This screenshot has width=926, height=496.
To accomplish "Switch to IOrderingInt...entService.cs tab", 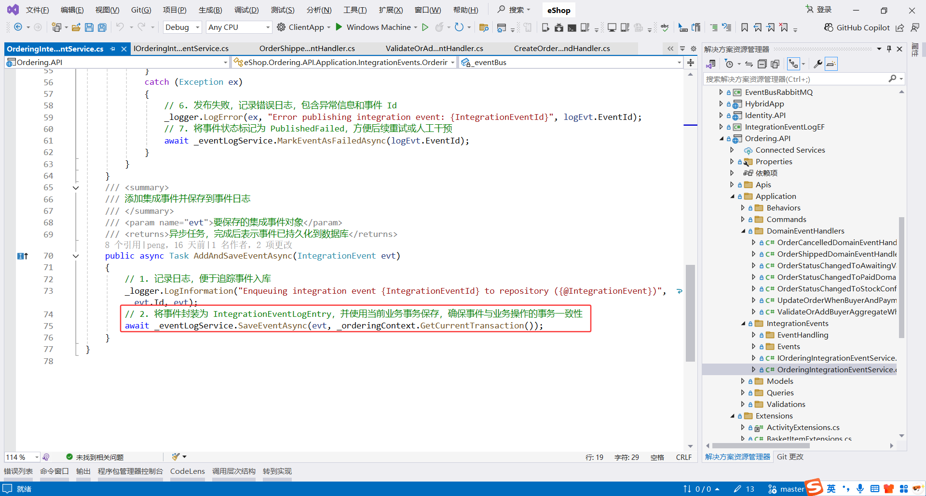I will tap(181, 49).
